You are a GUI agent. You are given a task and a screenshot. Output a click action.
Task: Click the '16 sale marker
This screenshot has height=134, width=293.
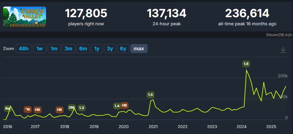[28, 110]
